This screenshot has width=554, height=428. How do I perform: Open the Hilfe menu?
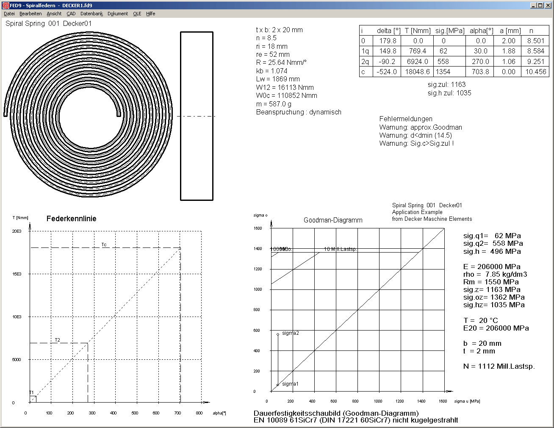tap(151, 14)
